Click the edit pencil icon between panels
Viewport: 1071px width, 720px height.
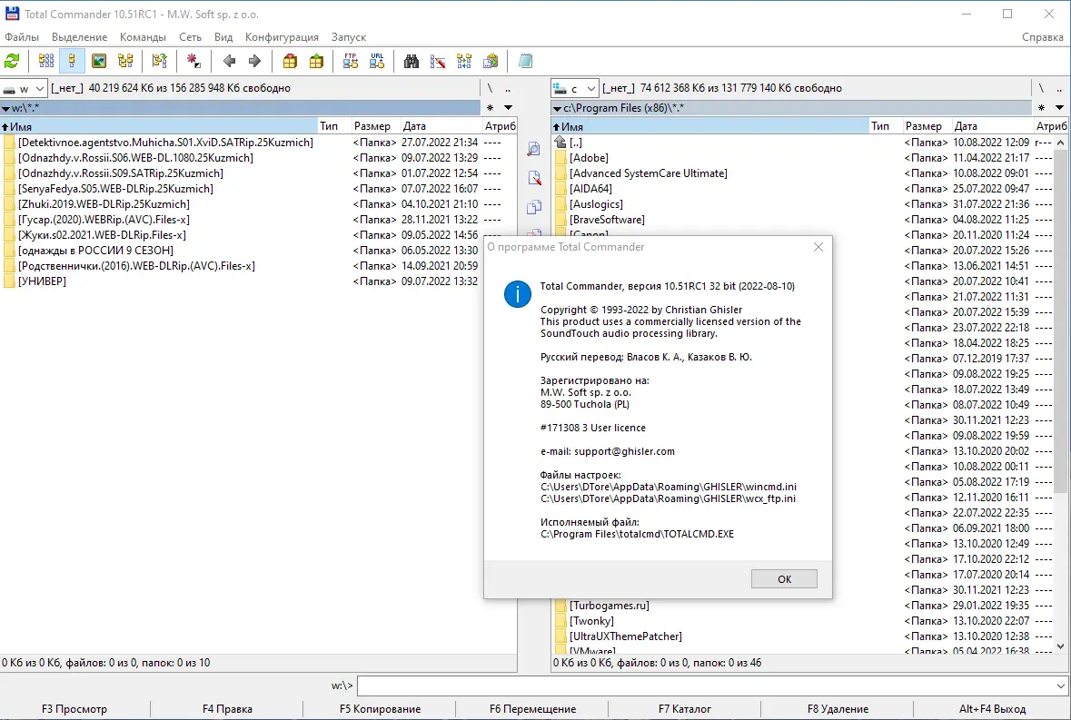534,178
